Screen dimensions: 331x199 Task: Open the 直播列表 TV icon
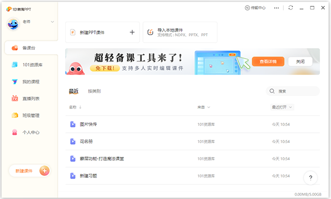click(x=14, y=98)
